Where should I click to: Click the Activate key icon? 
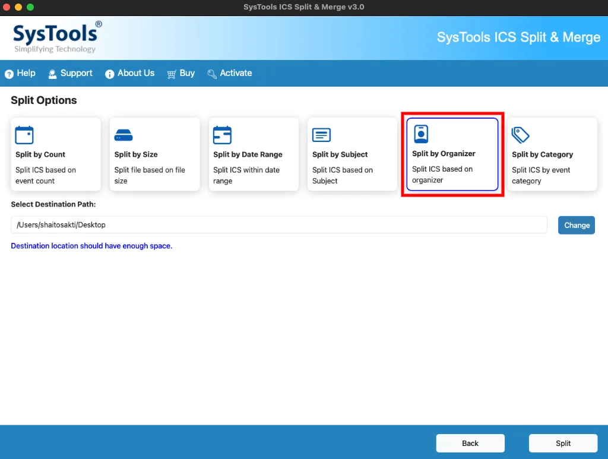click(212, 74)
